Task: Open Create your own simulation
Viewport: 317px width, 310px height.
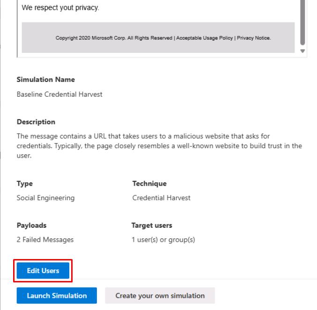Action: (x=160, y=296)
